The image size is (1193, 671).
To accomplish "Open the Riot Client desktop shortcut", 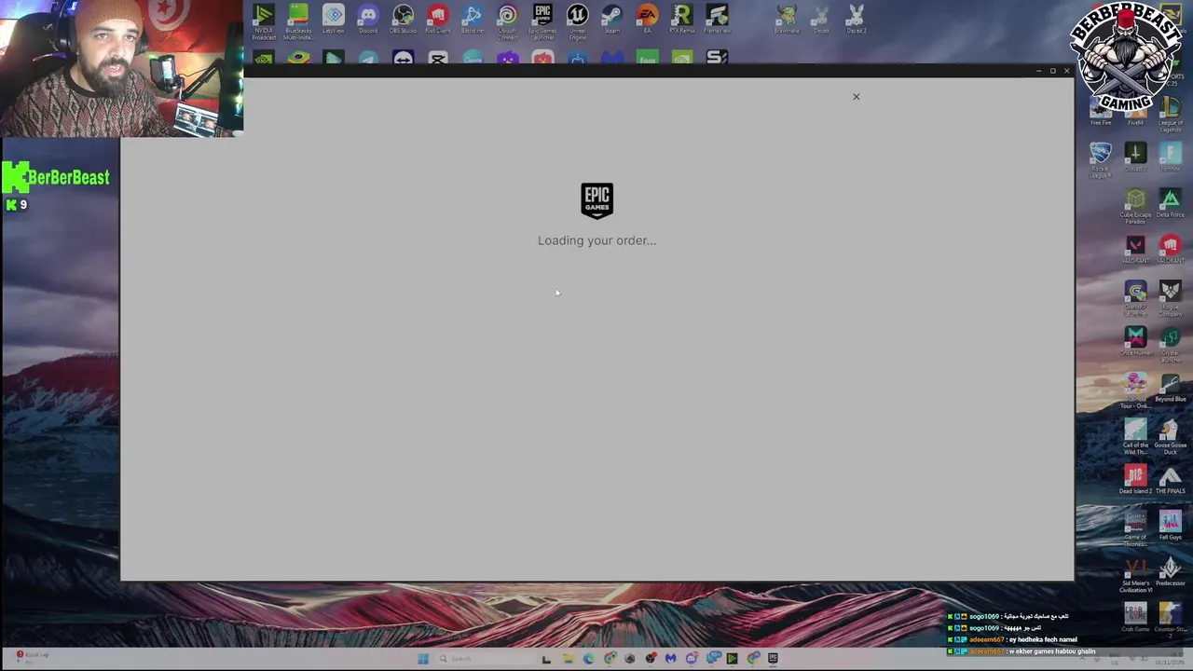I will point(438,19).
